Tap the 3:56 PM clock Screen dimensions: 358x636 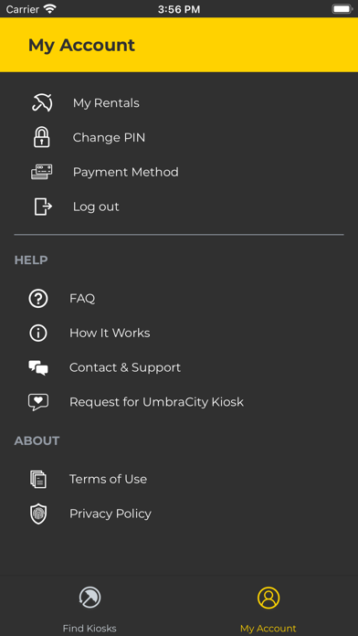point(179,9)
